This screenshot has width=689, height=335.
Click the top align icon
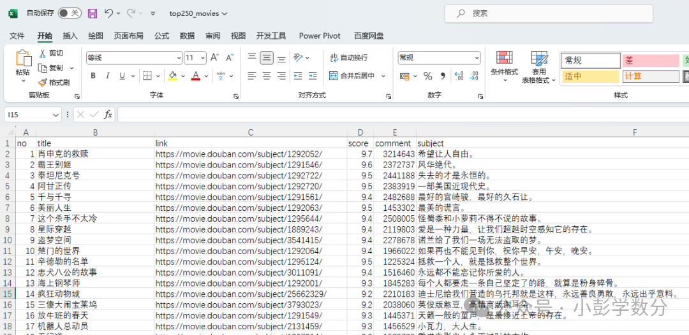click(252, 57)
